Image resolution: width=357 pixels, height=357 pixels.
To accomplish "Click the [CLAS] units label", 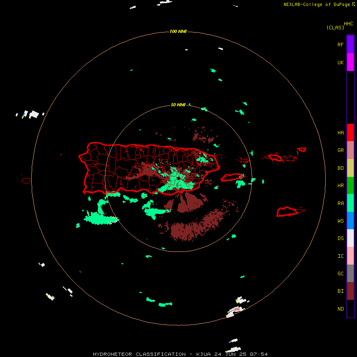I will click(335, 27).
